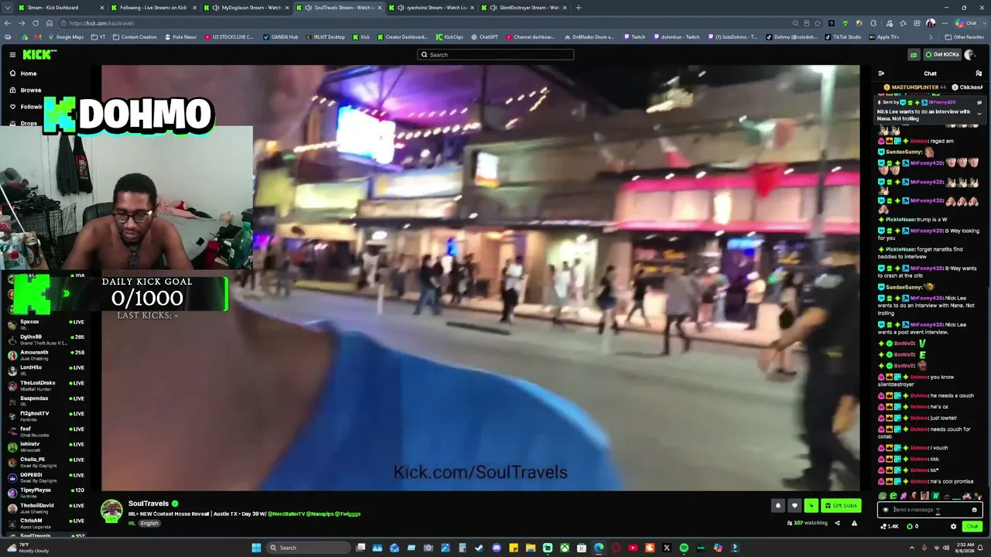Show more bookmarks chevron
The height and width of the screenshot is (557, 991).
pyautogui.click(x=931, y=37)
